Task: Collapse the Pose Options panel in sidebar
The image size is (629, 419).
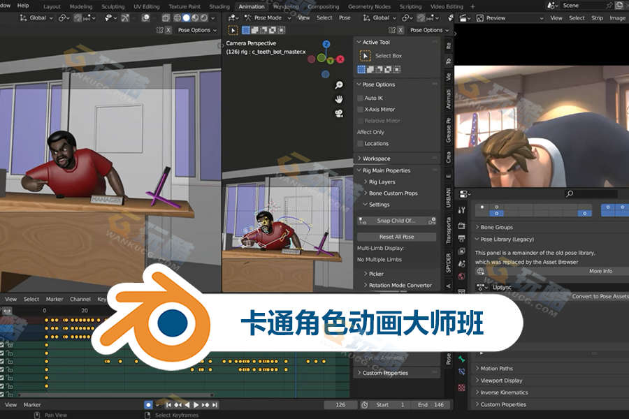Action: tap(359, 84)
